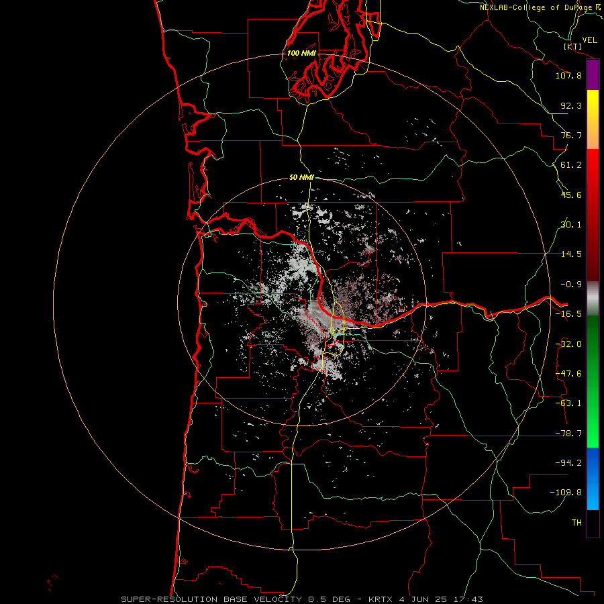Click the 107.8 legend value
Image resolution: width=604 pixels, height=604 pixels.
(x=568, y=75)
